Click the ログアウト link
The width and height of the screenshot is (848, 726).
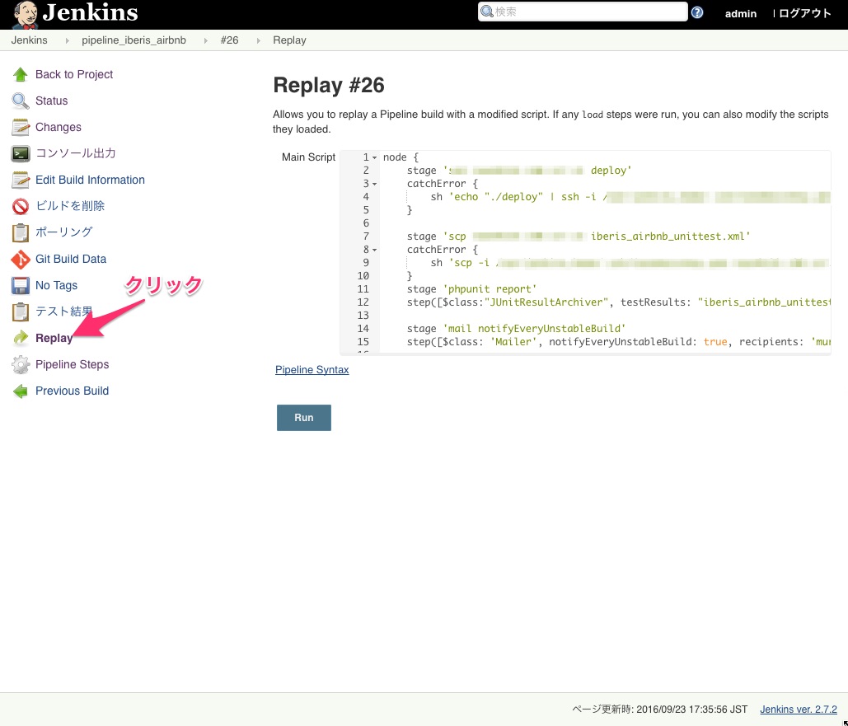804,13
